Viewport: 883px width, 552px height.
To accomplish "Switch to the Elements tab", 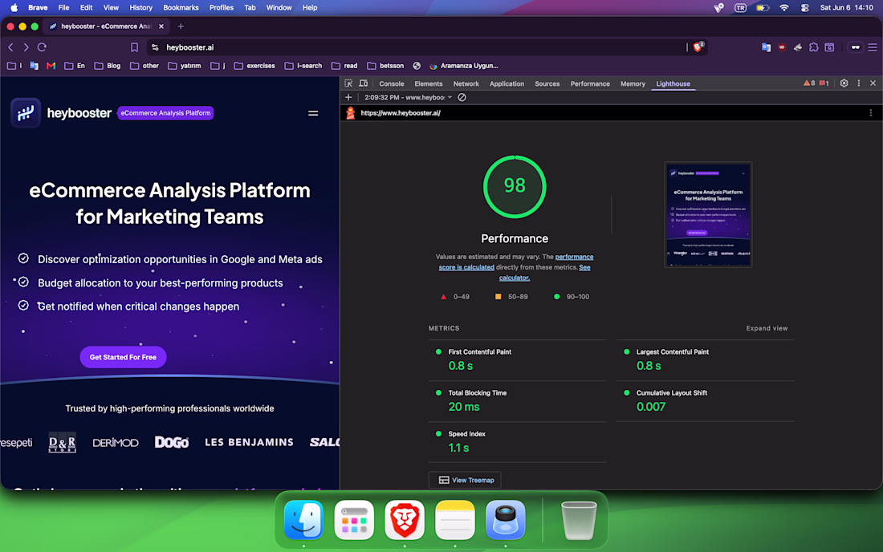I will point(428,83).
